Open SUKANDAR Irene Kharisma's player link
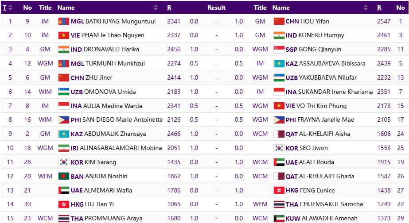Image resolution: width=409 pixels, height=223 pixels. 336,92
